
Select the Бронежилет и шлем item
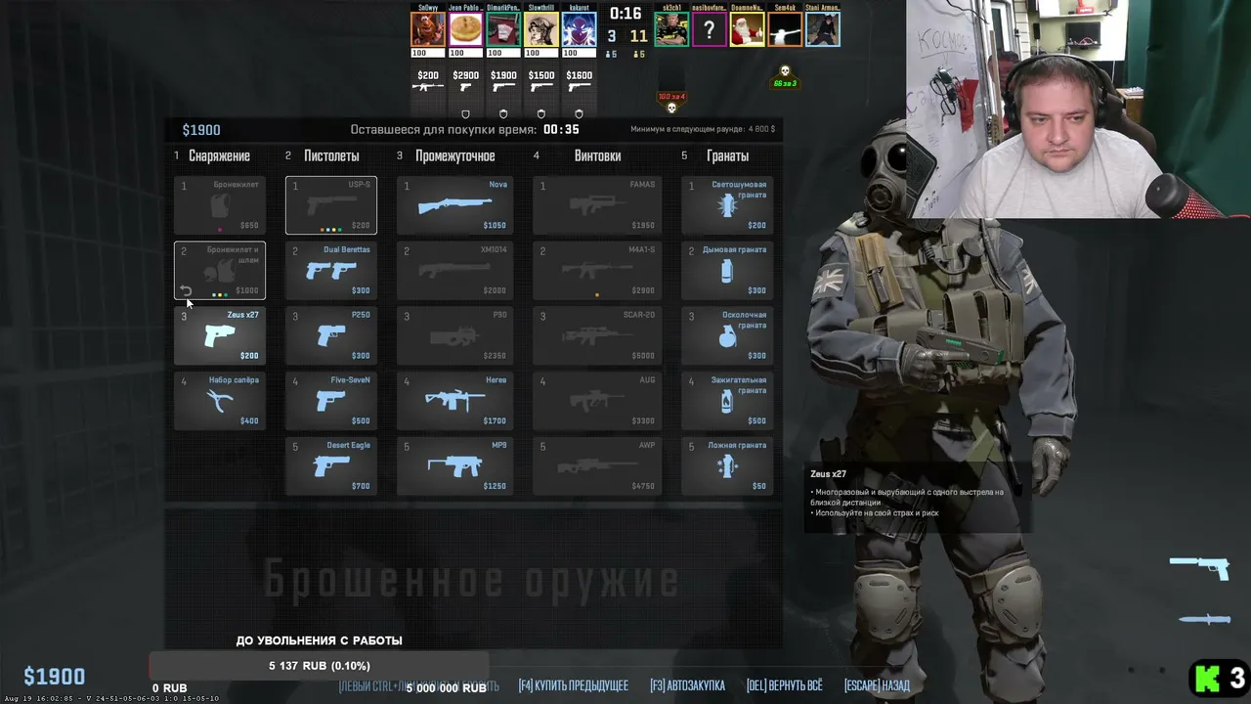tap(220, 271)
